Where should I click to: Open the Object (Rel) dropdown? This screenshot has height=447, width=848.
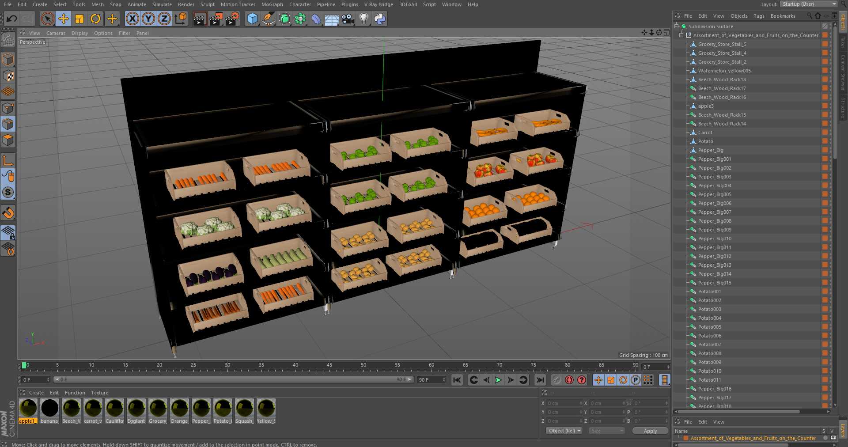(564, 431)
